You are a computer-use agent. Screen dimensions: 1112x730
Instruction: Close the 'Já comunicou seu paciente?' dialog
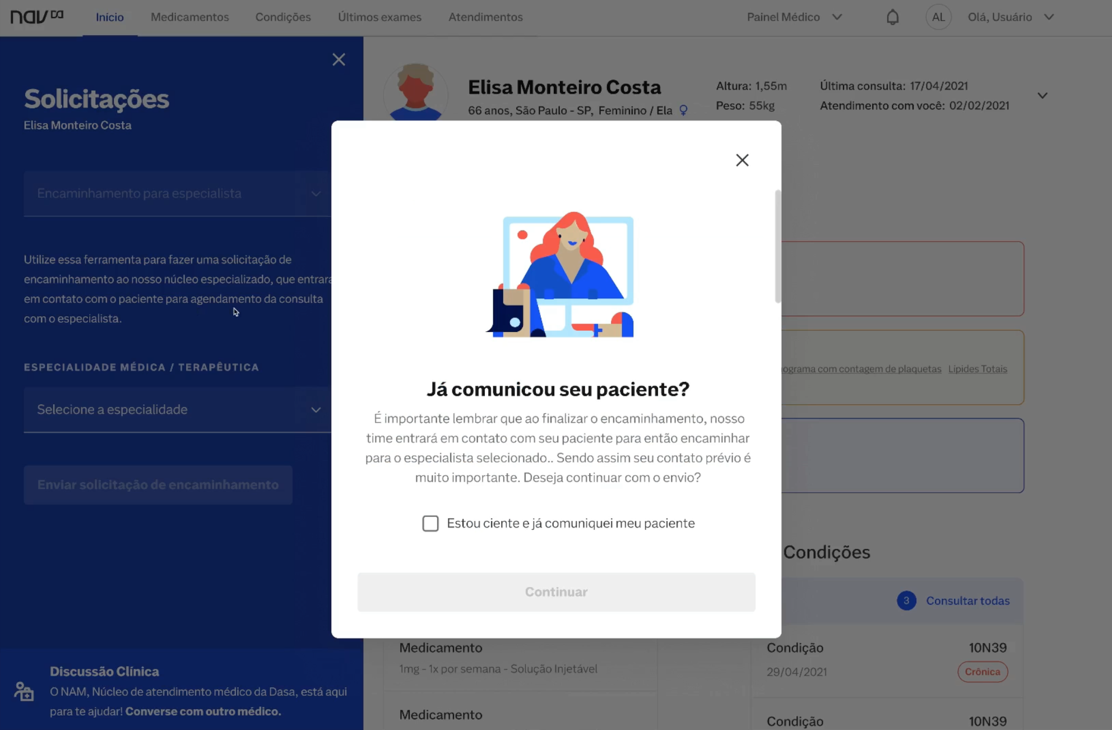point(742,160)
